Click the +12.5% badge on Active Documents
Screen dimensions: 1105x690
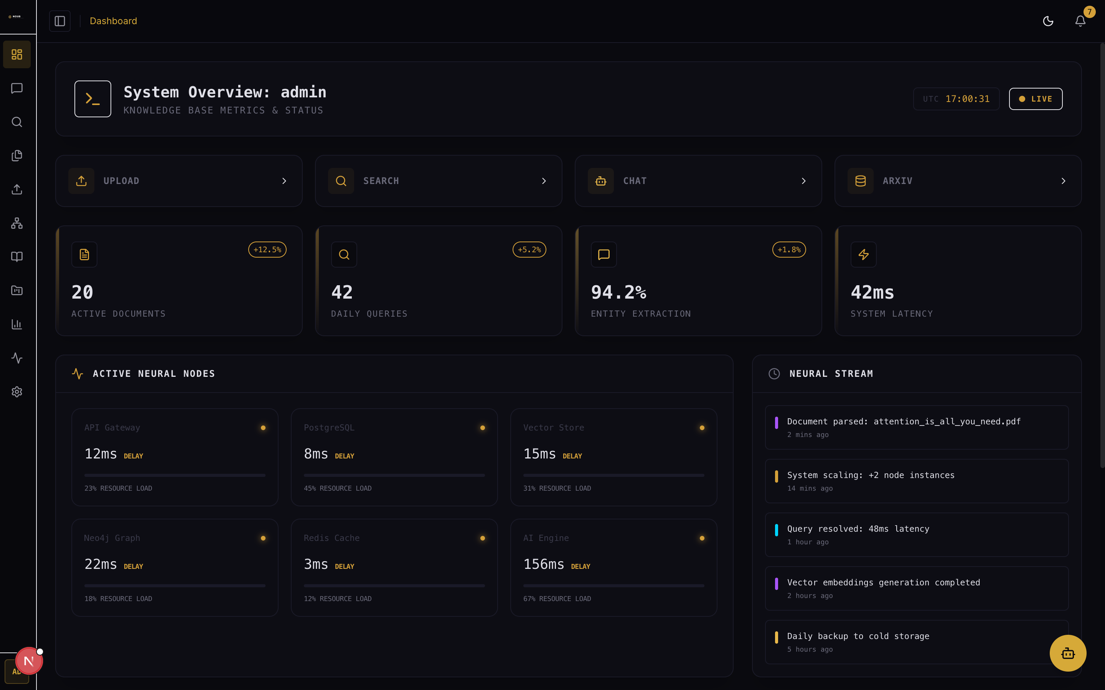[x=267, y=250]
